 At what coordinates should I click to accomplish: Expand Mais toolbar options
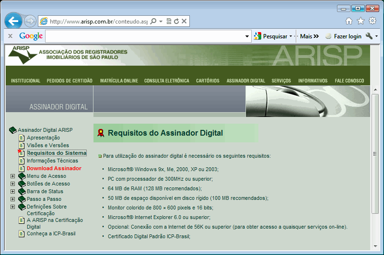tap(310, 36)
